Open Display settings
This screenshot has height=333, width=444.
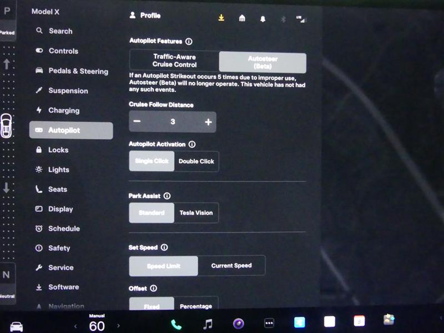54,209
